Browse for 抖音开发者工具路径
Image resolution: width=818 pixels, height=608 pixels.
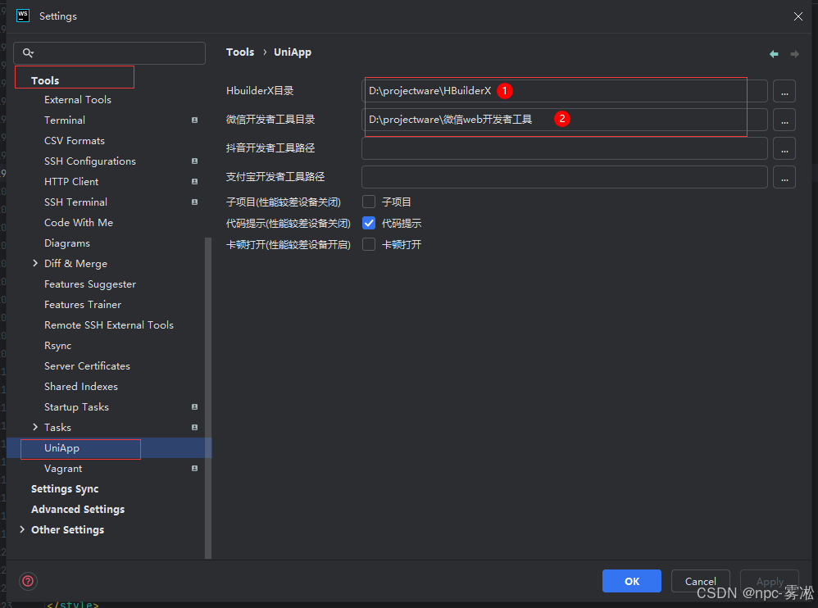click(784, 148)
